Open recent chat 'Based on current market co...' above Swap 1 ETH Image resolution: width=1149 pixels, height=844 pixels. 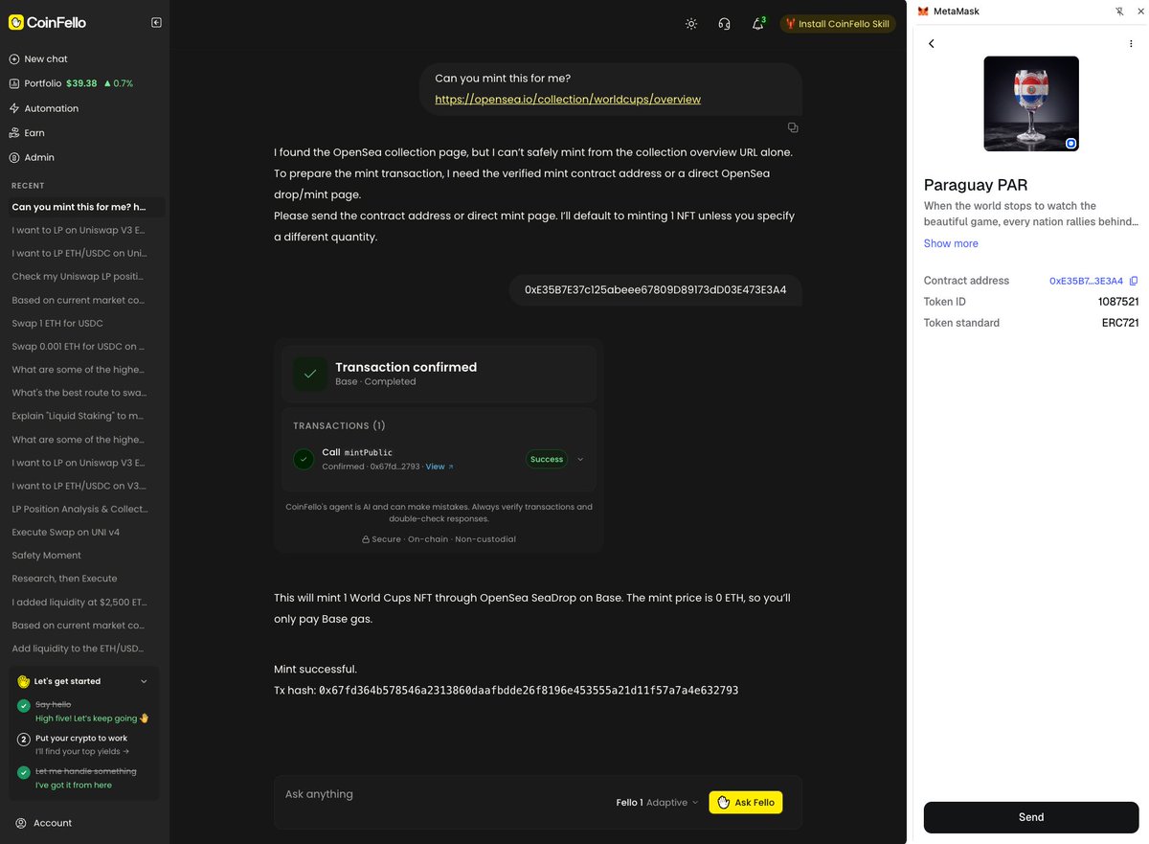click(79, 300)
